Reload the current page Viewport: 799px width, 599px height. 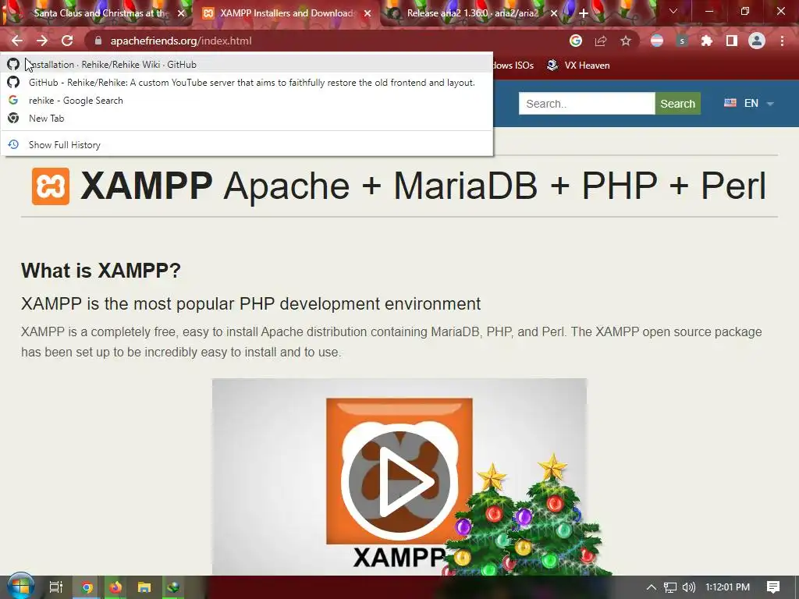tap(67, 41)
